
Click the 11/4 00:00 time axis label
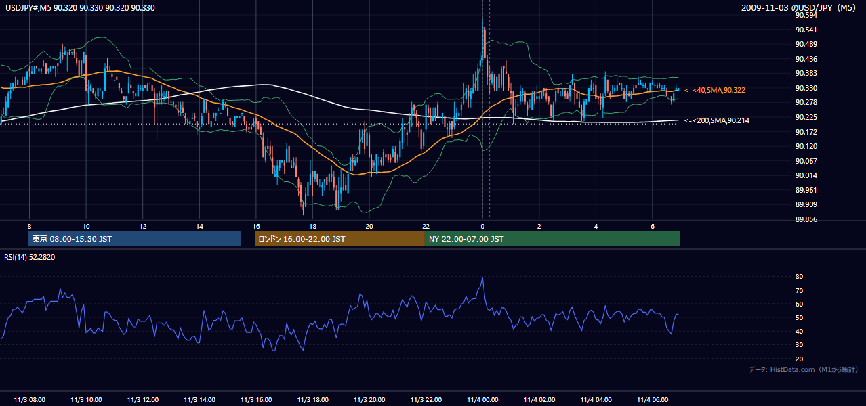click(x=482, y=400)
